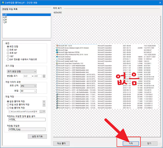This screenshot has height=148, width=163.
Task: Choose the 좌로 90° rotation option
Action: [x=12, y=50]
